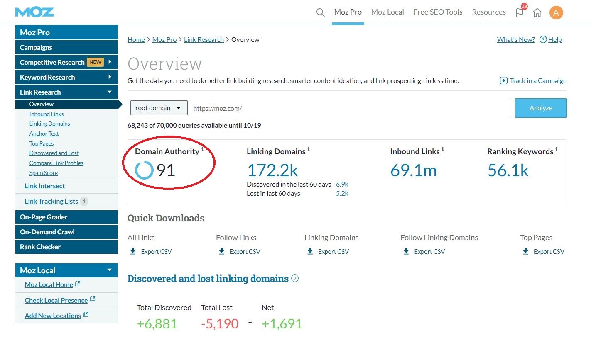The image size is (591, 340).
Task: Show Domain Authority info icon
Action: coord(202,148)
